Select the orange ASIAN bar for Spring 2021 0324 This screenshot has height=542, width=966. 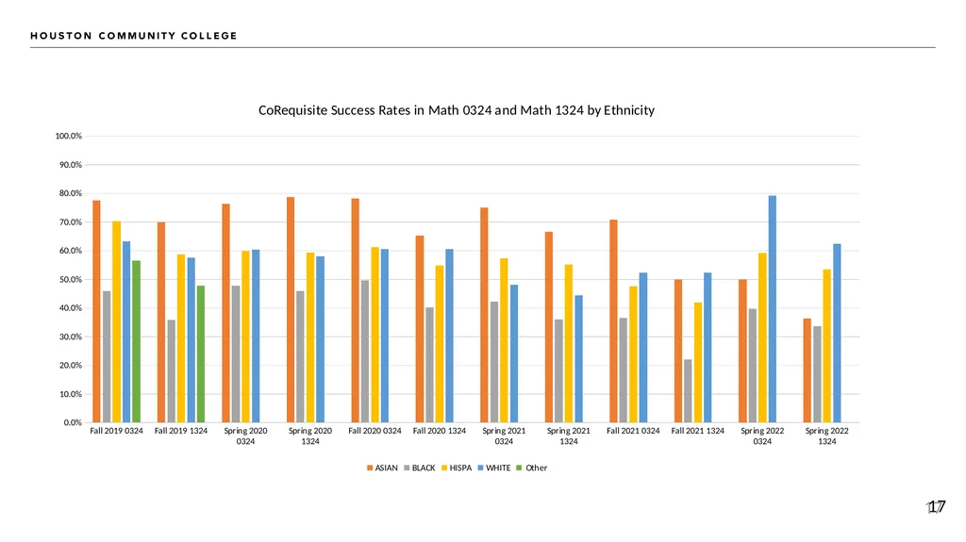tap(484, 316)
